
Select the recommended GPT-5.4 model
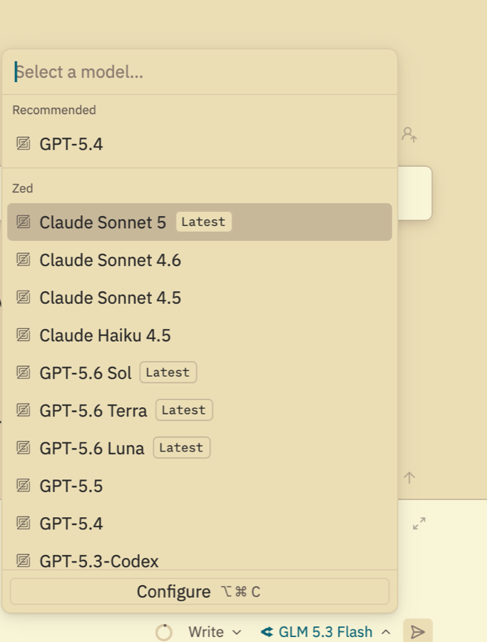(x=200, y=143)
